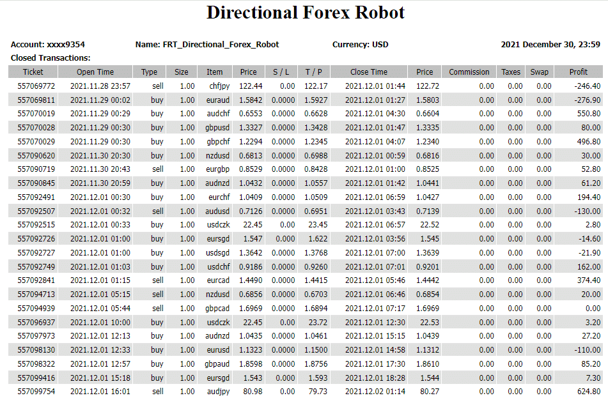
Task: Select ticket number 557090620
Action: pos(36,155)
